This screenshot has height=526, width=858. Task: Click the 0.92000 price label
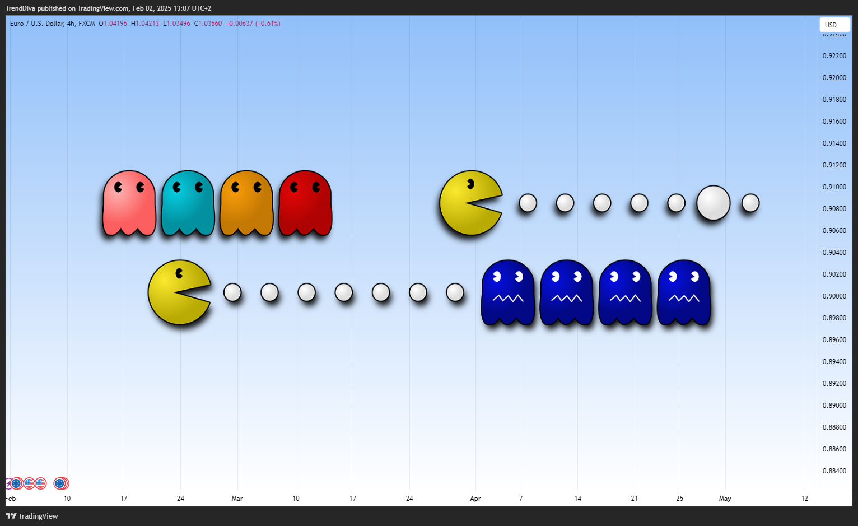(834, 78)
